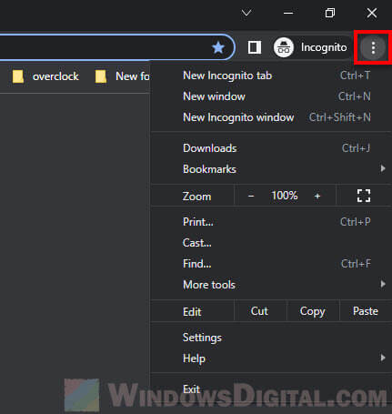Click the Paste button

click(366, 311)
